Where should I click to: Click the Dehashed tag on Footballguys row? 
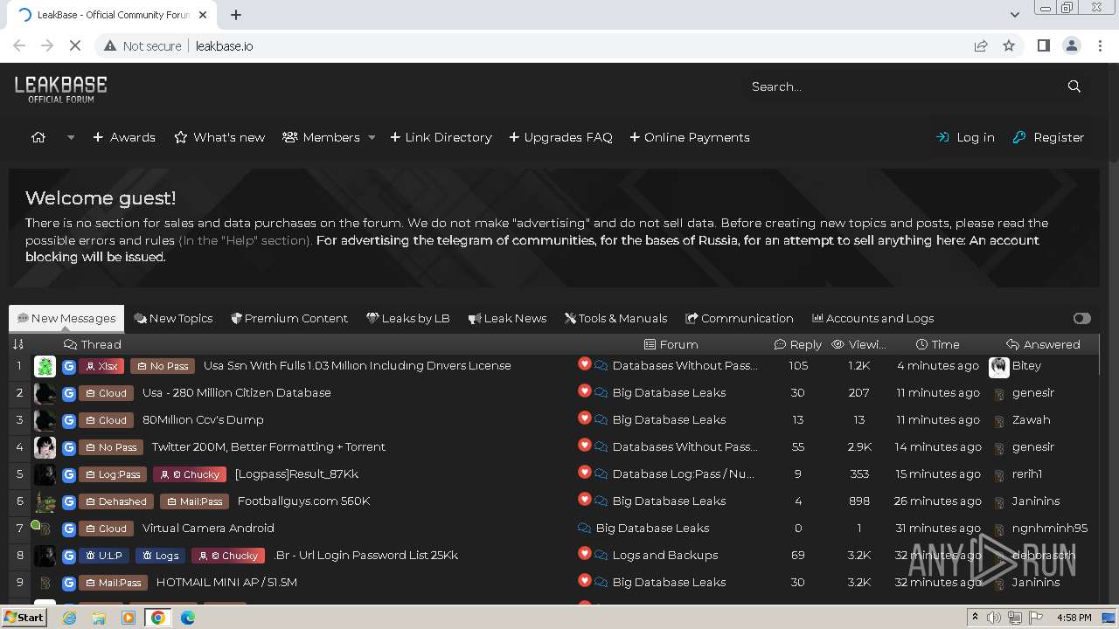point(116,501)
